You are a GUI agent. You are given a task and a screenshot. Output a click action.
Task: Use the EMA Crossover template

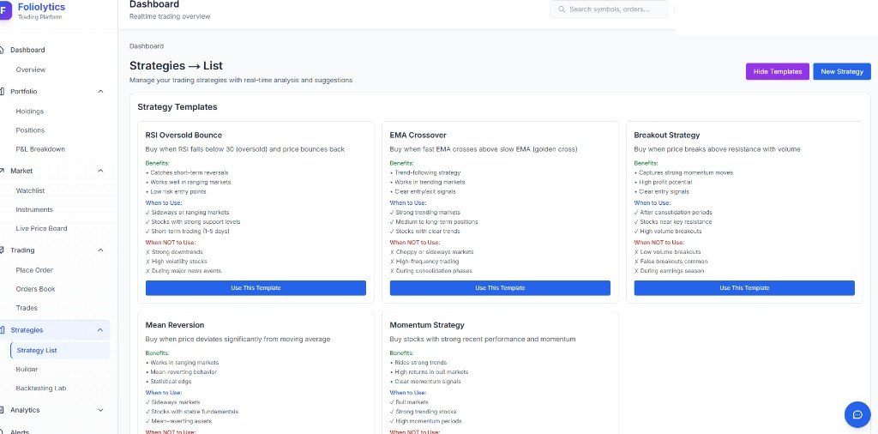point(500,288)
